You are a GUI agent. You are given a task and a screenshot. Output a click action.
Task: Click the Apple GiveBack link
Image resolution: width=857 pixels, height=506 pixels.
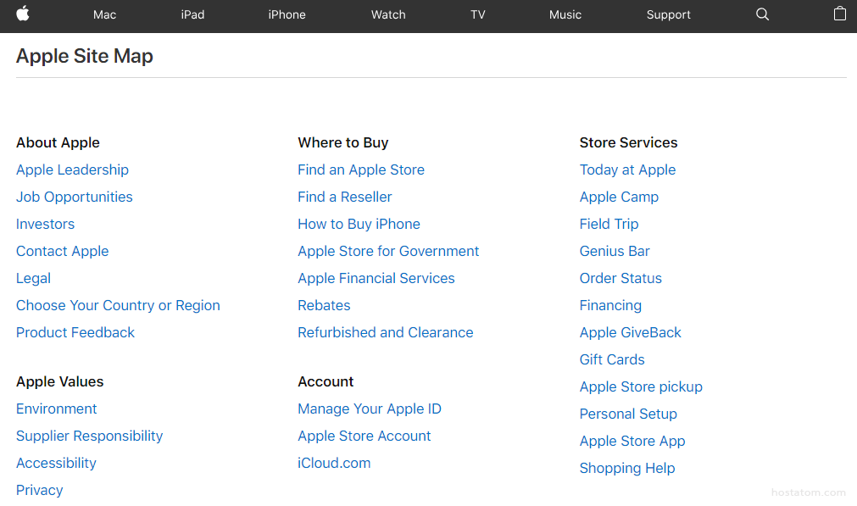coord(631,332)
